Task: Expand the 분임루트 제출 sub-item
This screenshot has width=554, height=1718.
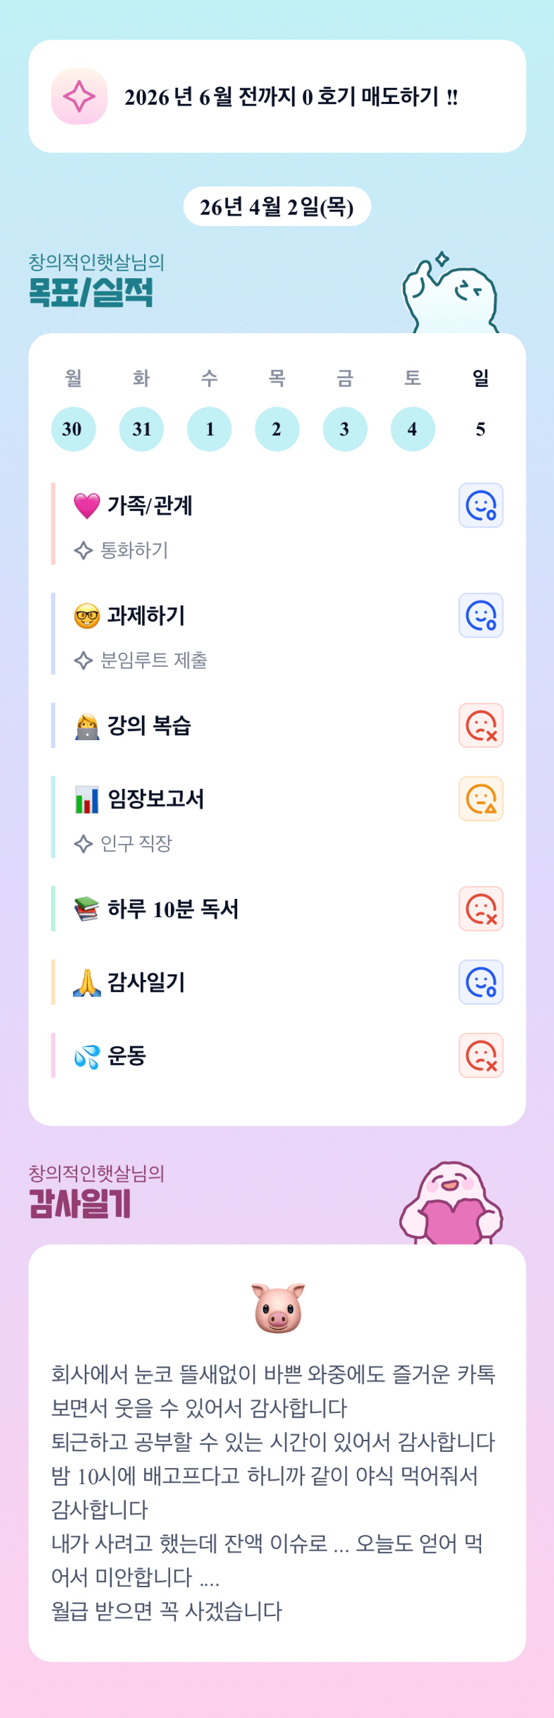Action: [153, 660]
